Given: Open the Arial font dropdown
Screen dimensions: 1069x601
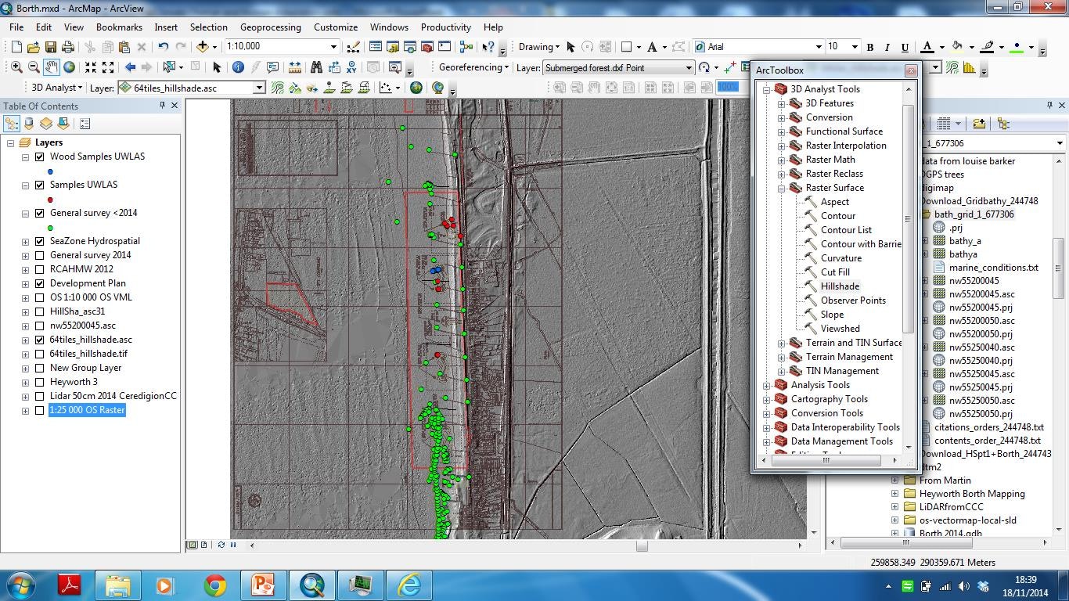Looking at the screenshot, I should tap(819, 47).
